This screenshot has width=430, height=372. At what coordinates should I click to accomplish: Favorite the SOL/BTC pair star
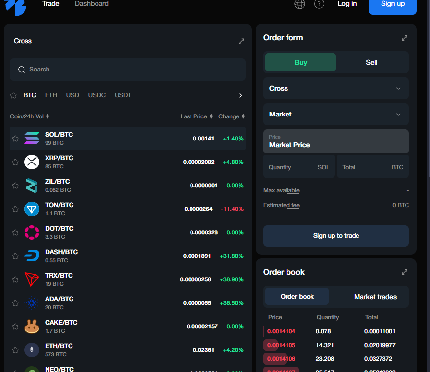tap(15, 139)
